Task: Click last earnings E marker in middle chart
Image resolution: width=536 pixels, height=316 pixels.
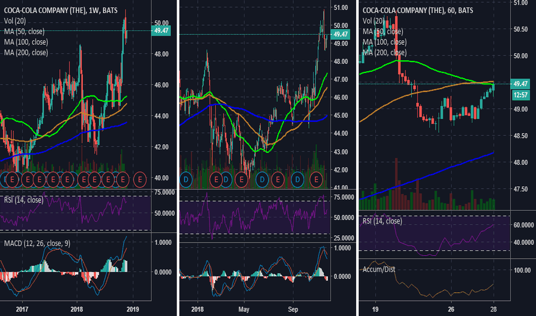Action: (x=316, y=179)
